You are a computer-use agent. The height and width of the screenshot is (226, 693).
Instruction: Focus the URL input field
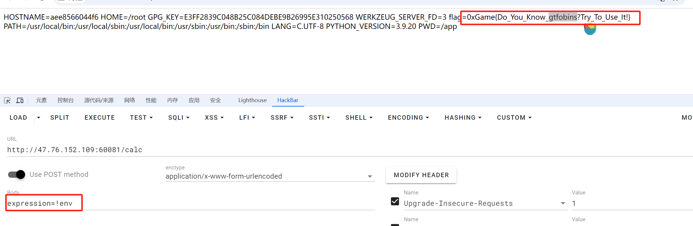(x=349, y=150)
